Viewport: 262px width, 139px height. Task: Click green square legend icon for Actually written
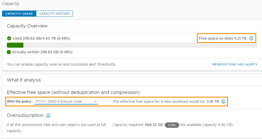[x=9, y=52]
